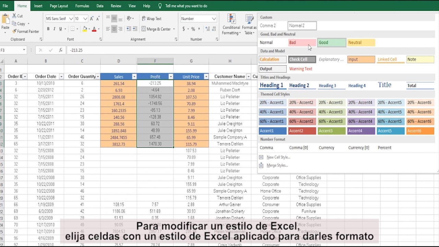Click Increase Decimal icon
The image size is (439, 247).
click(207, 29)
